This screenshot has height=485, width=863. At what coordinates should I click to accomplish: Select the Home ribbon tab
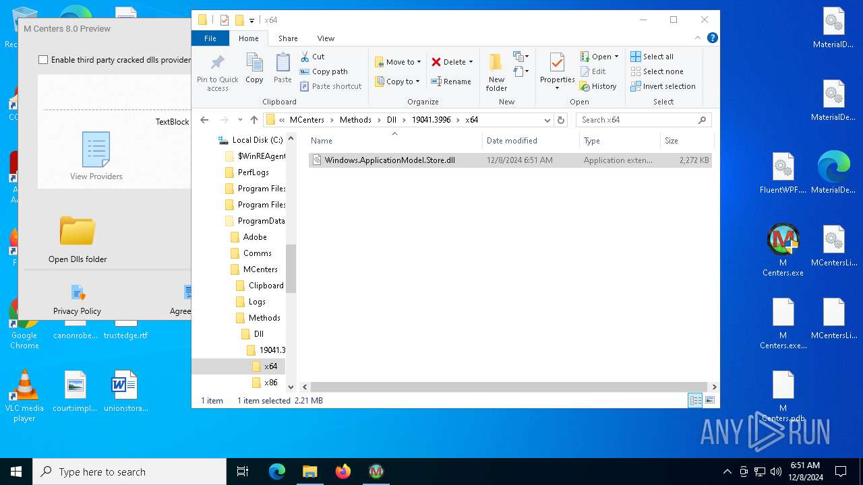click(249, 38)
